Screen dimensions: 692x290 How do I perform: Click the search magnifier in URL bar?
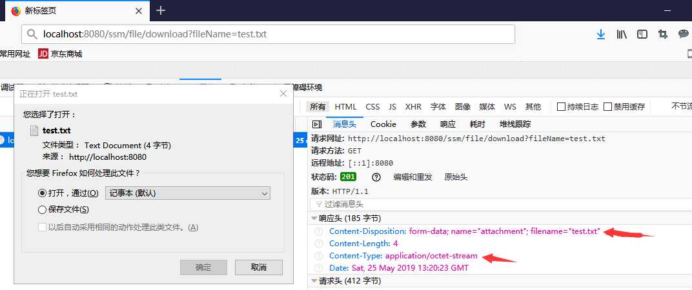tap(32, 34)
